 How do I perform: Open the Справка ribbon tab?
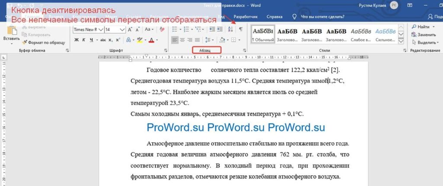[275, 17]
